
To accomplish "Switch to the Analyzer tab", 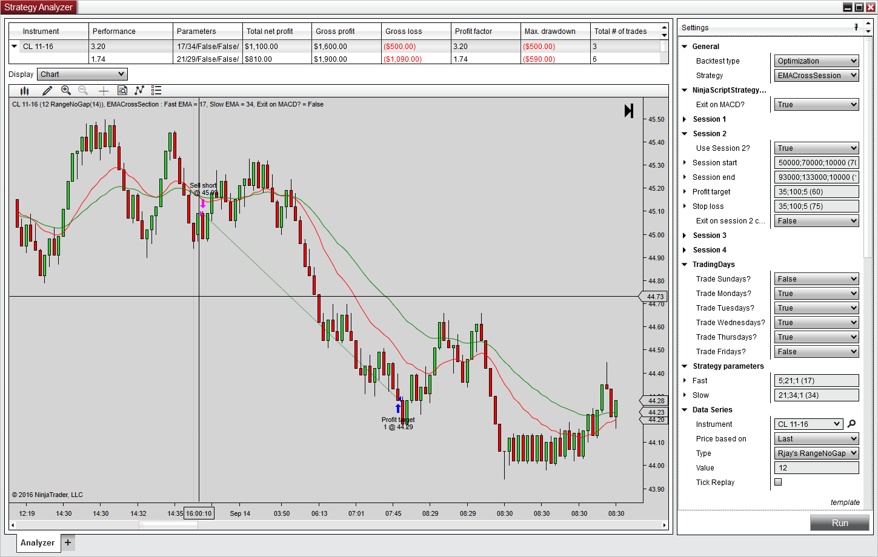I will (x=38, y=542).
